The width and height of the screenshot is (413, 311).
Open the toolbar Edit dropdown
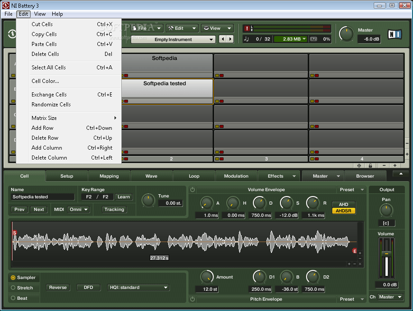point(182,28)
